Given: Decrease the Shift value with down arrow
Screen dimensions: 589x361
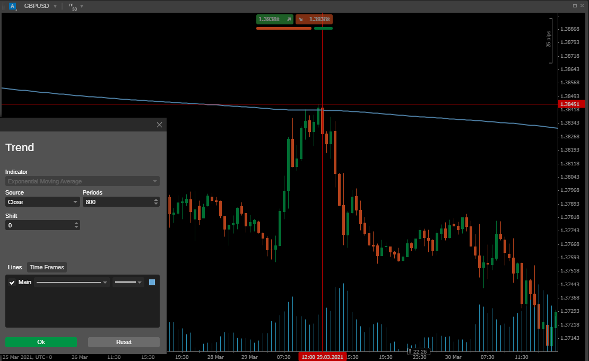Looking at the screenshot, I should point(76,227).
